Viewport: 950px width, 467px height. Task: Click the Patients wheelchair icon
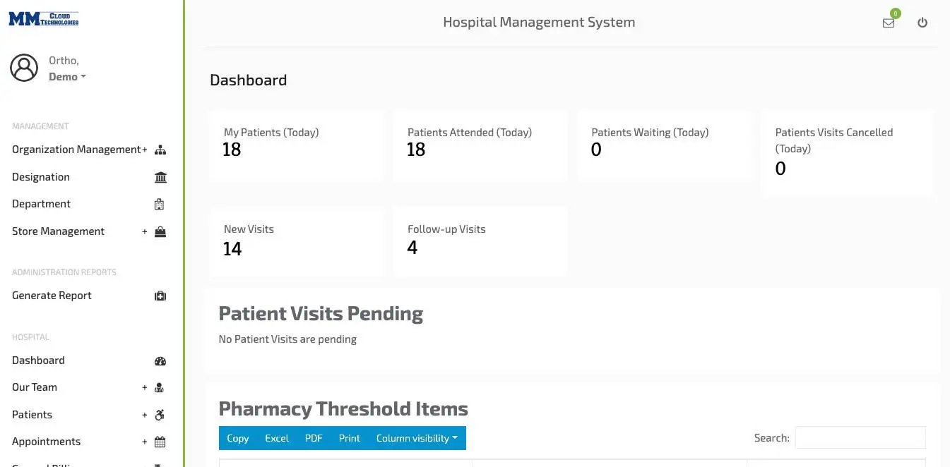(160, 415)
